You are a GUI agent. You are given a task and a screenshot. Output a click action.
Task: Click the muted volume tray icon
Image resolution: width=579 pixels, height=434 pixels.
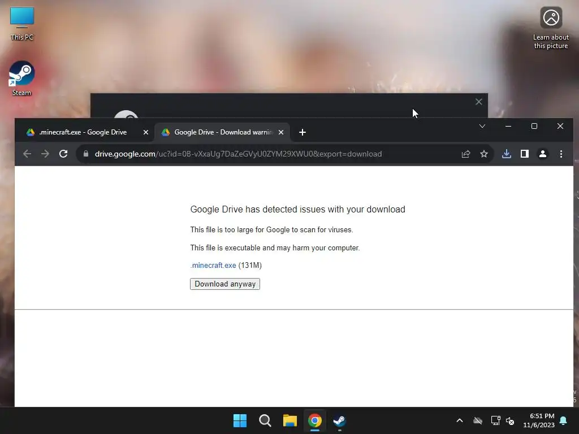(511, 420)
